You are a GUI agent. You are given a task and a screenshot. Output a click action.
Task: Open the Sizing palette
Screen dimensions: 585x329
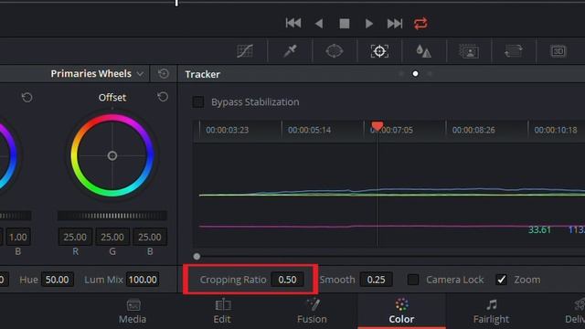point(514,51)
